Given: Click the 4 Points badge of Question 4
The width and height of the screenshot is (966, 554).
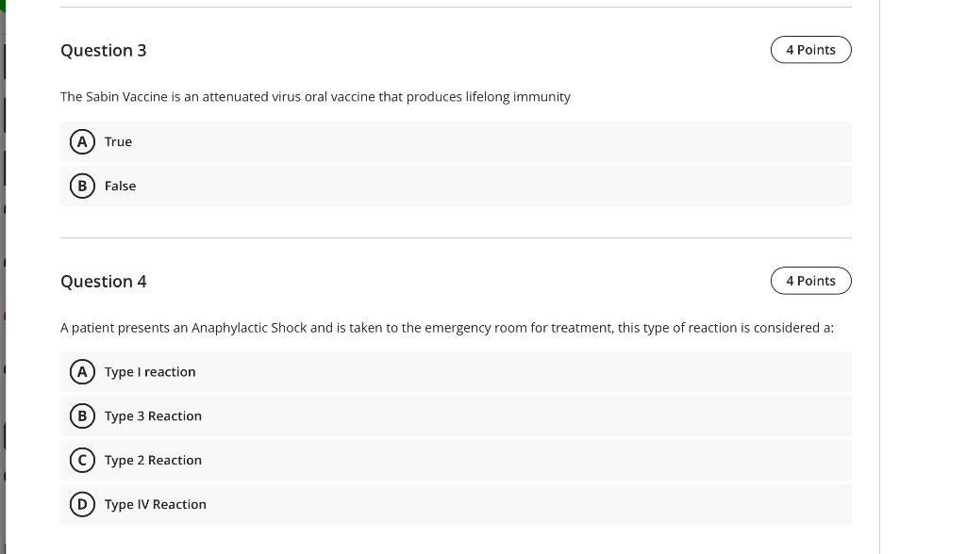Looking at the screenshot, I should point(810,281).
